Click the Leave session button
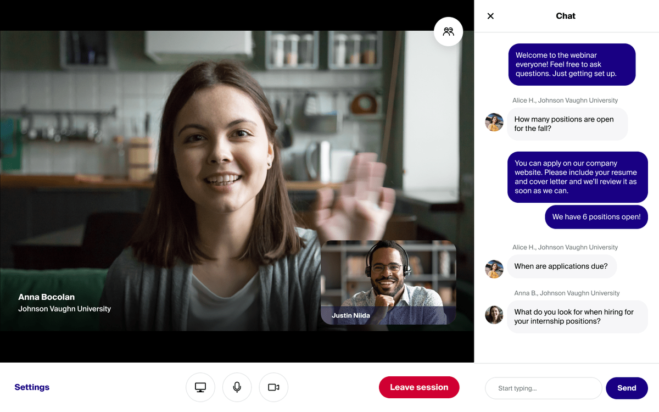Image resolution: width=659 pixels, height=412 pixels. pyautogui.click(x=419, y=387)
